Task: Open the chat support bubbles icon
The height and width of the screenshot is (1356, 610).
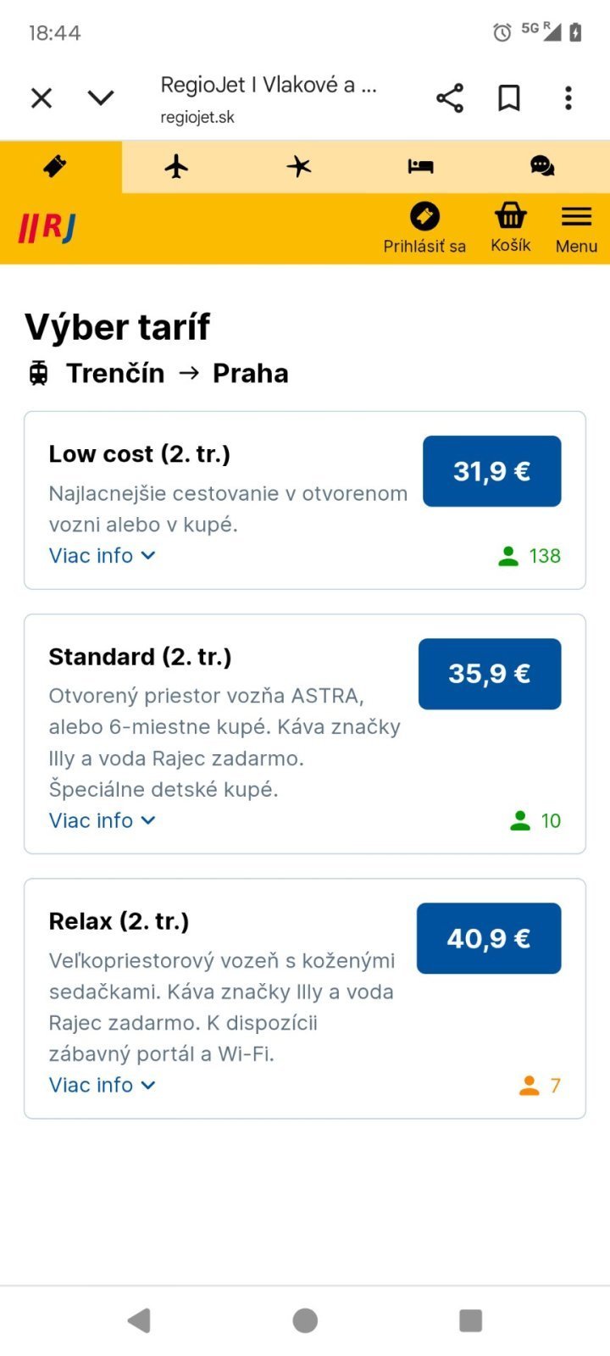Action: [x=542, y=166]
